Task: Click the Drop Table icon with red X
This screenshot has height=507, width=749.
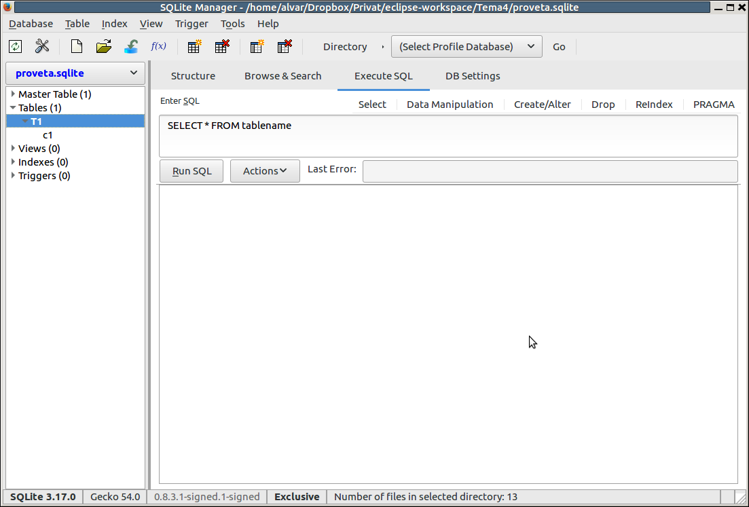Action: [x=222, y=47]
